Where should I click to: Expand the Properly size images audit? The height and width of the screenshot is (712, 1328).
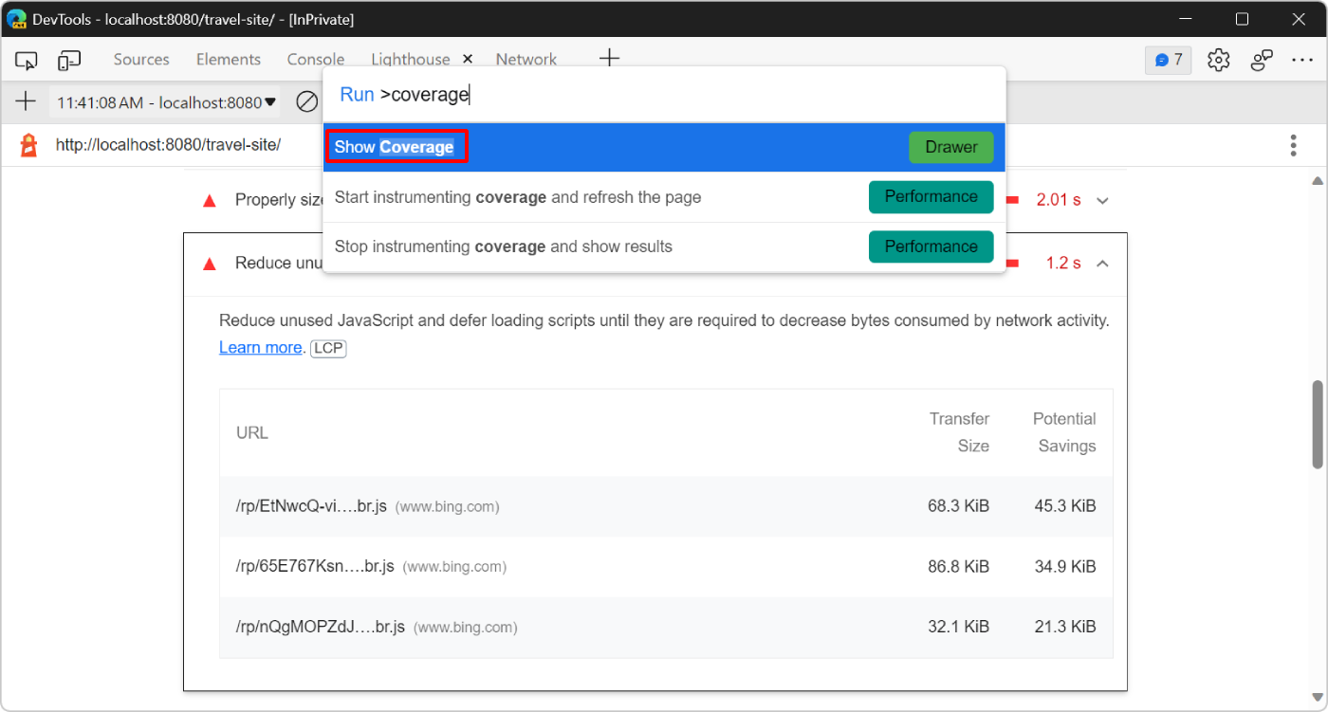point(1102,199)
